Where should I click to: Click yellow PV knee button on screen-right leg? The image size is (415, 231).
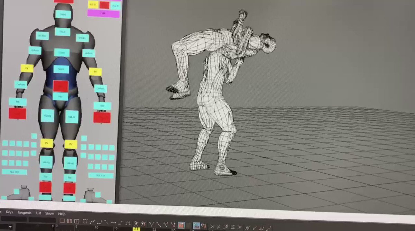pos(71,144)
